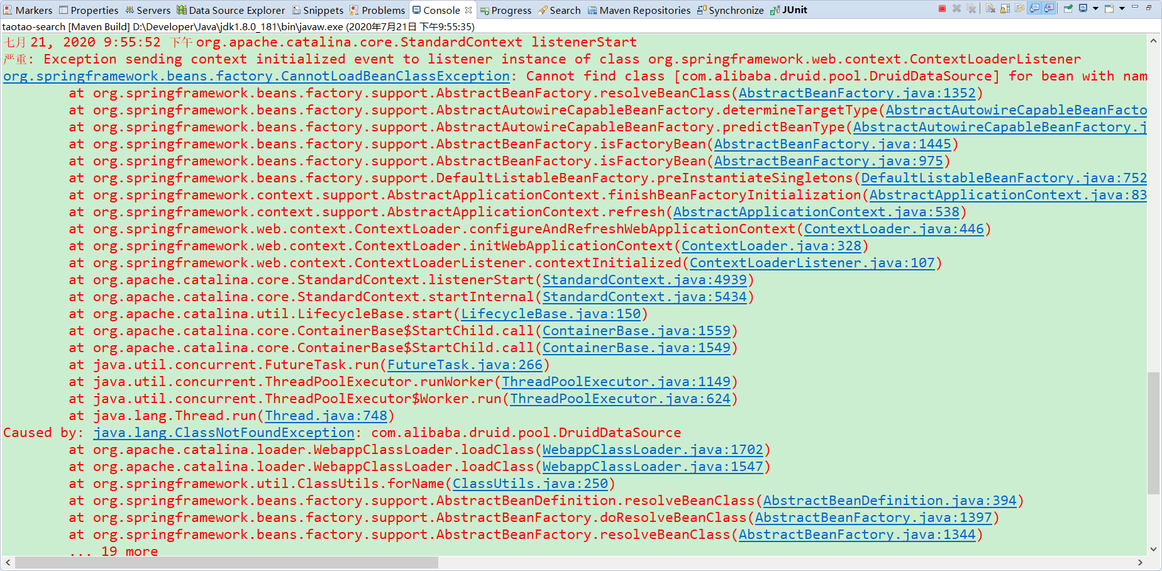Terminate the running Maven build

pyautogui.click(x=942, y=9)
